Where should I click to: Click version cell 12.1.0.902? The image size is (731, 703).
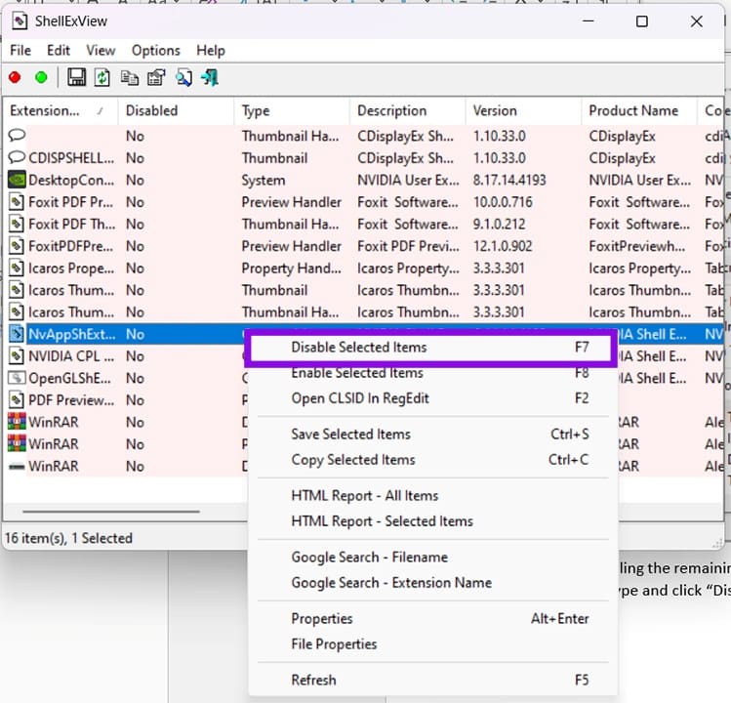click(503, 246)
